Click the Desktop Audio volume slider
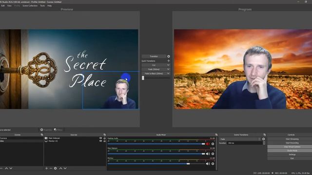 [x=156, y=144]
